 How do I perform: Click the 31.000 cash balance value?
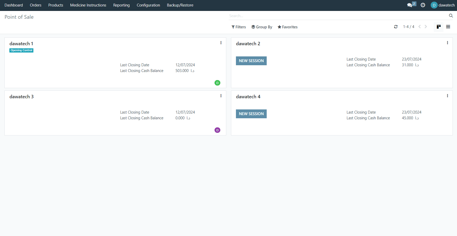click(x=410, y=65)
